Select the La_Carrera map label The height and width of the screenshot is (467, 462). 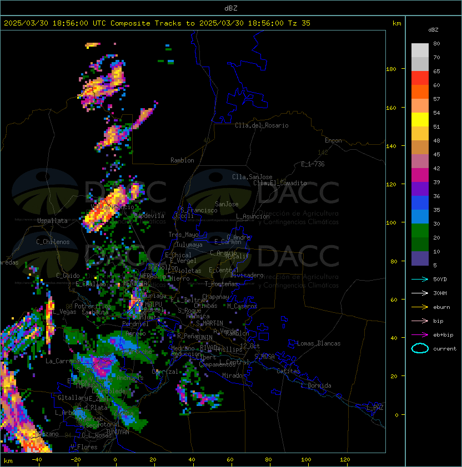[x=62, y=361]
